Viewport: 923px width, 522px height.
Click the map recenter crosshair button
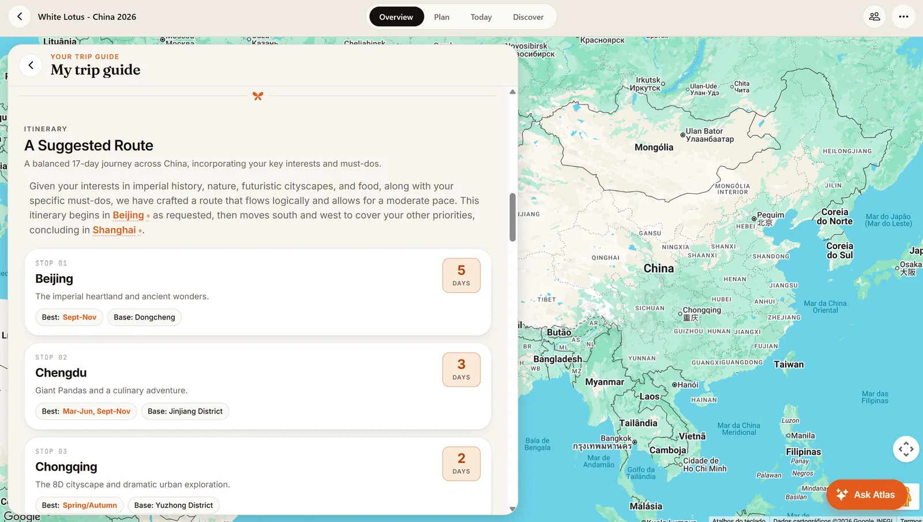point(906,449)
